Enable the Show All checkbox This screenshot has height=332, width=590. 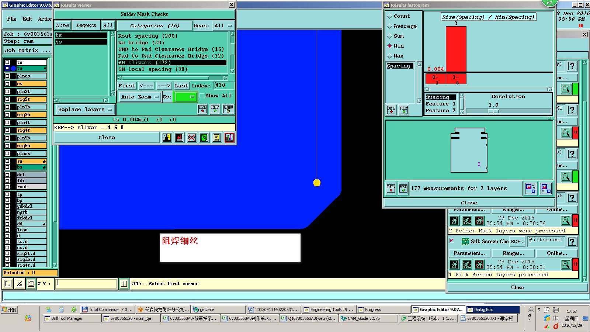202,96
